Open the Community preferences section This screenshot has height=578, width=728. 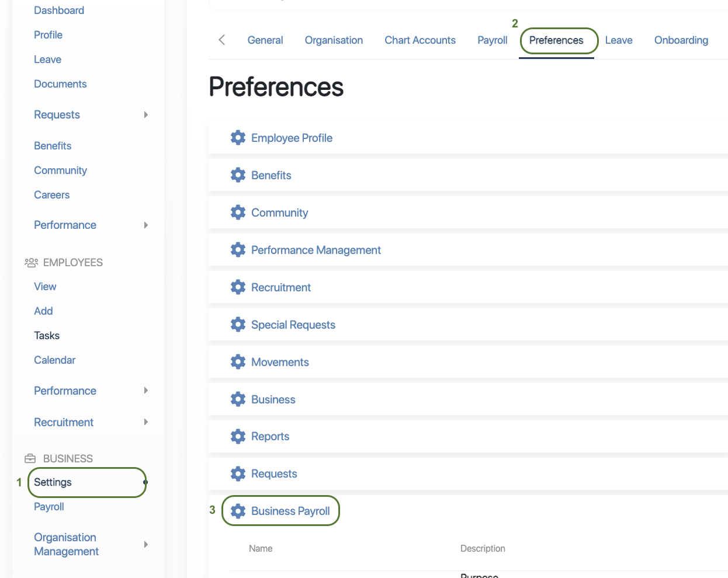click(279, 213)
